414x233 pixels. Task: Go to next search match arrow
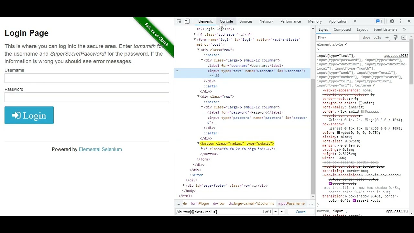click(x=281, y=212)
